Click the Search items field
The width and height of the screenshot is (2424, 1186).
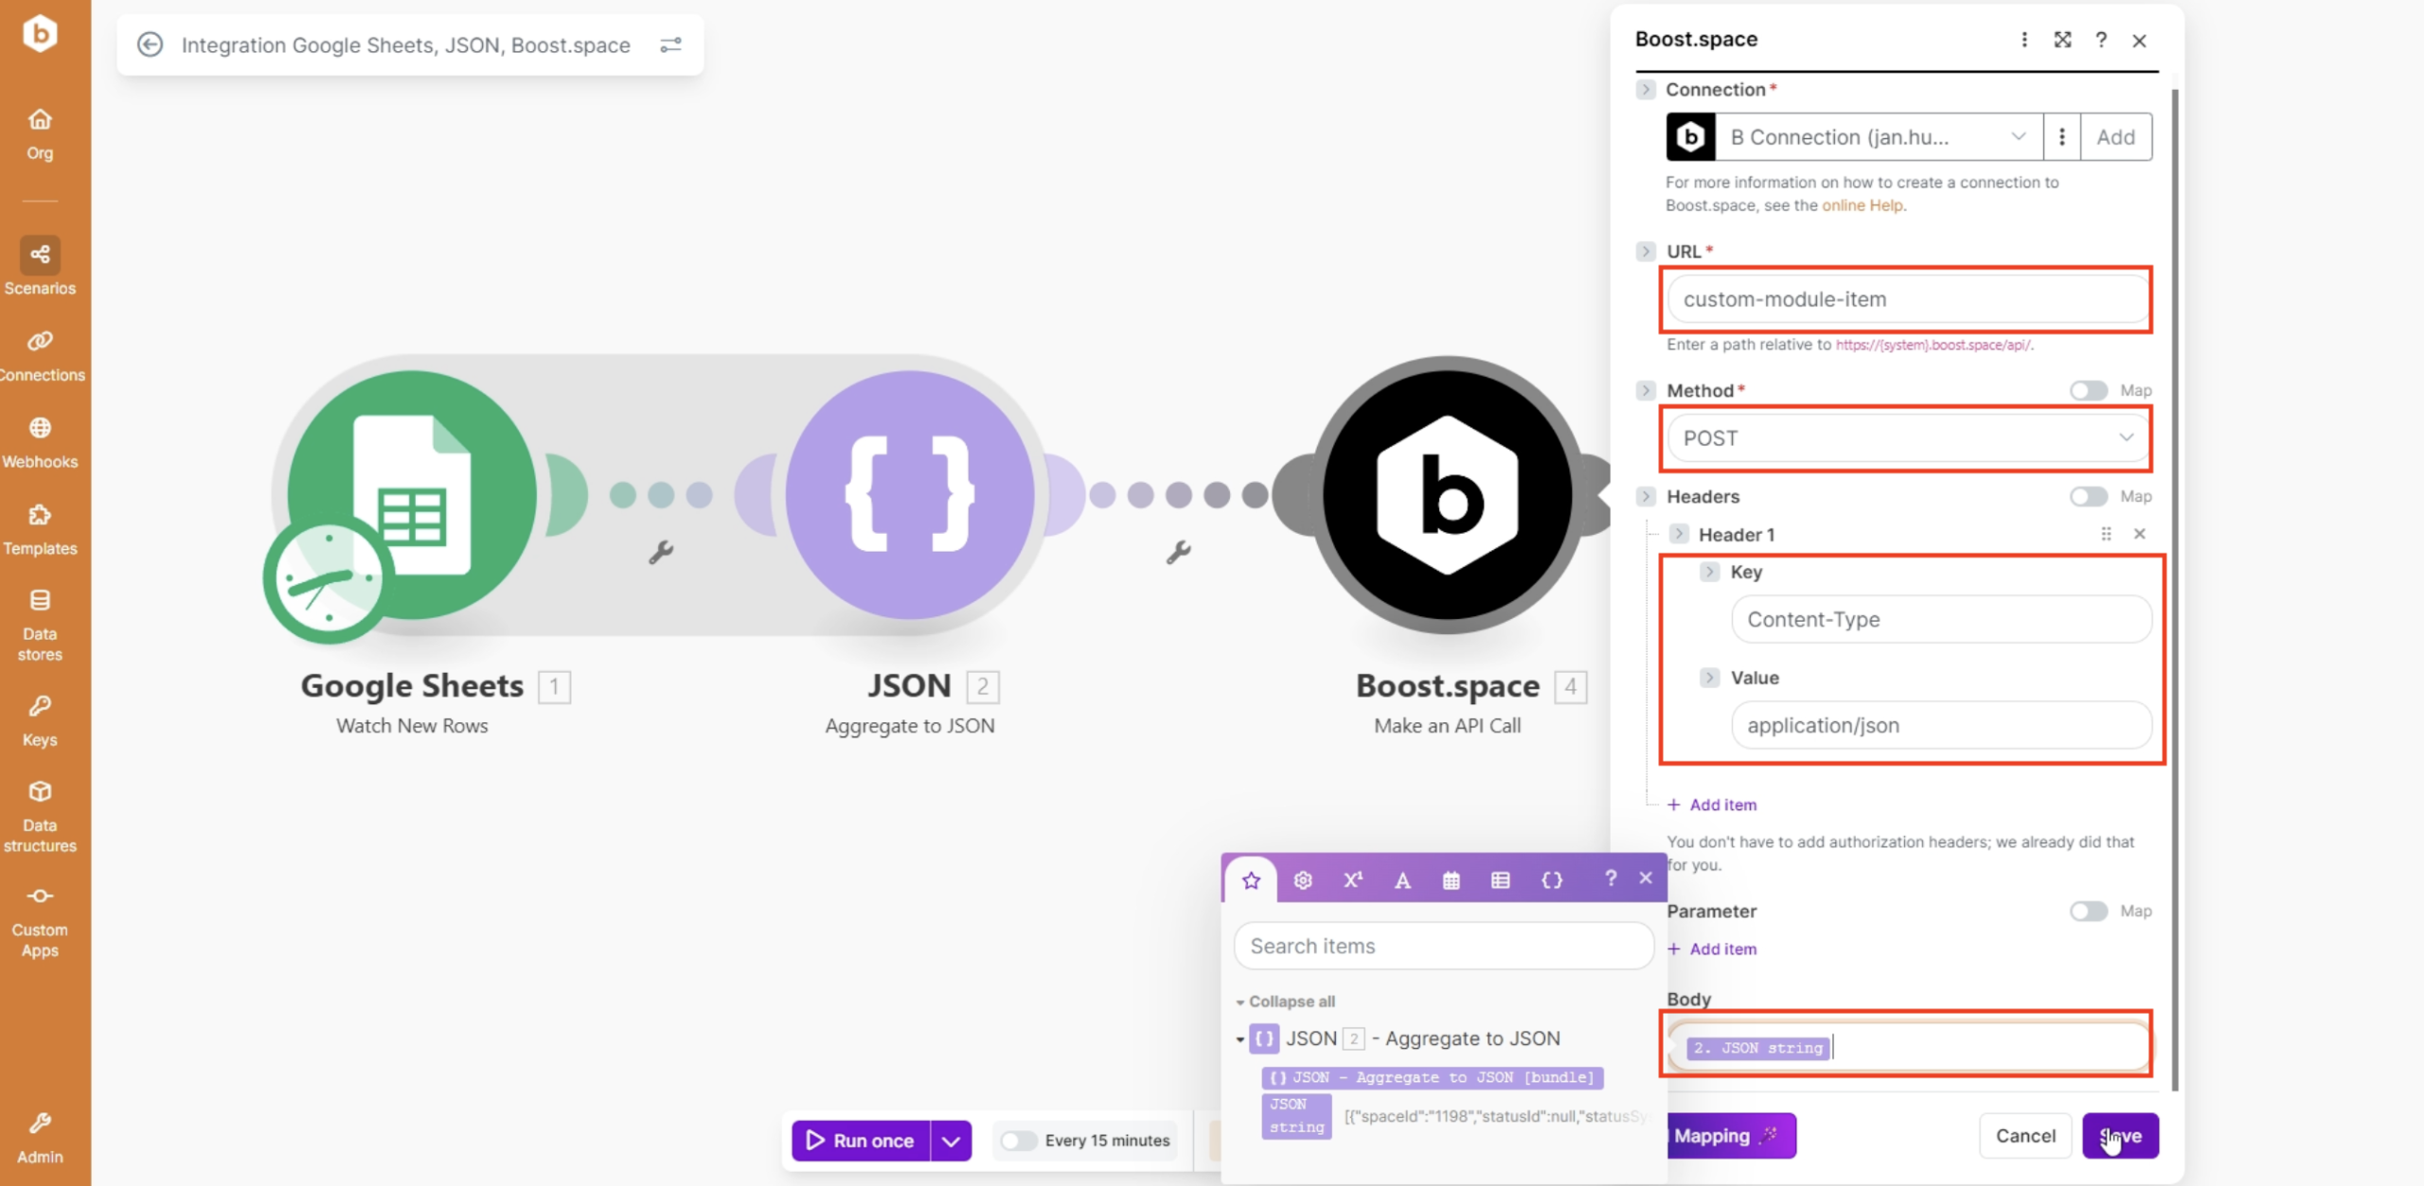[x=1443, y=946]
